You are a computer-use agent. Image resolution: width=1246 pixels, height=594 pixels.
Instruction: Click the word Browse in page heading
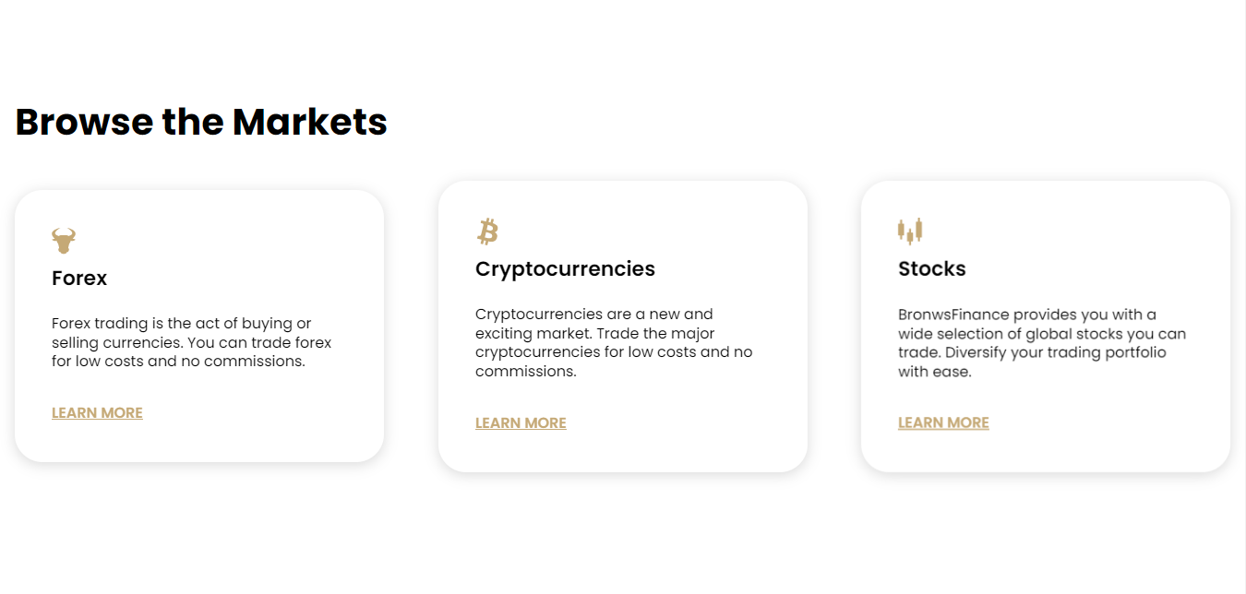[84, 122]
